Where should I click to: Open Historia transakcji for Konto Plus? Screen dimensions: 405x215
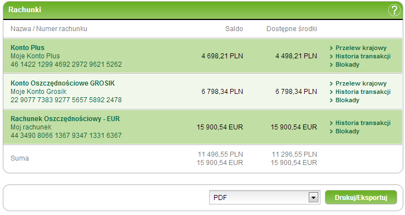[x=363, y=56]
